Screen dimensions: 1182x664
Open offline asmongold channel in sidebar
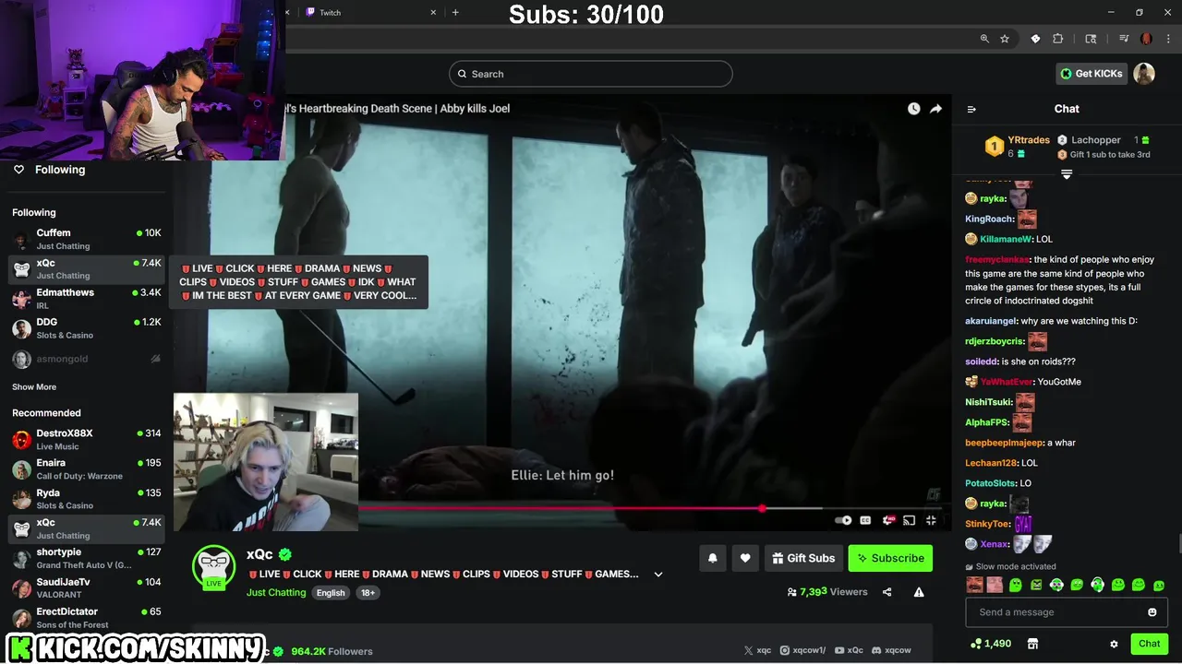point(87,359)
